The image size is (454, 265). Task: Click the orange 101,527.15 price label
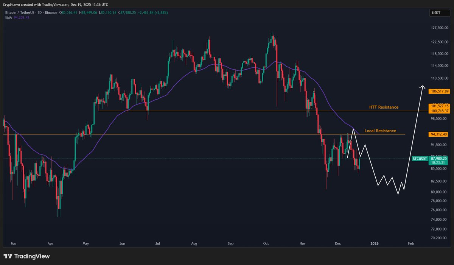tap(439, 106)
